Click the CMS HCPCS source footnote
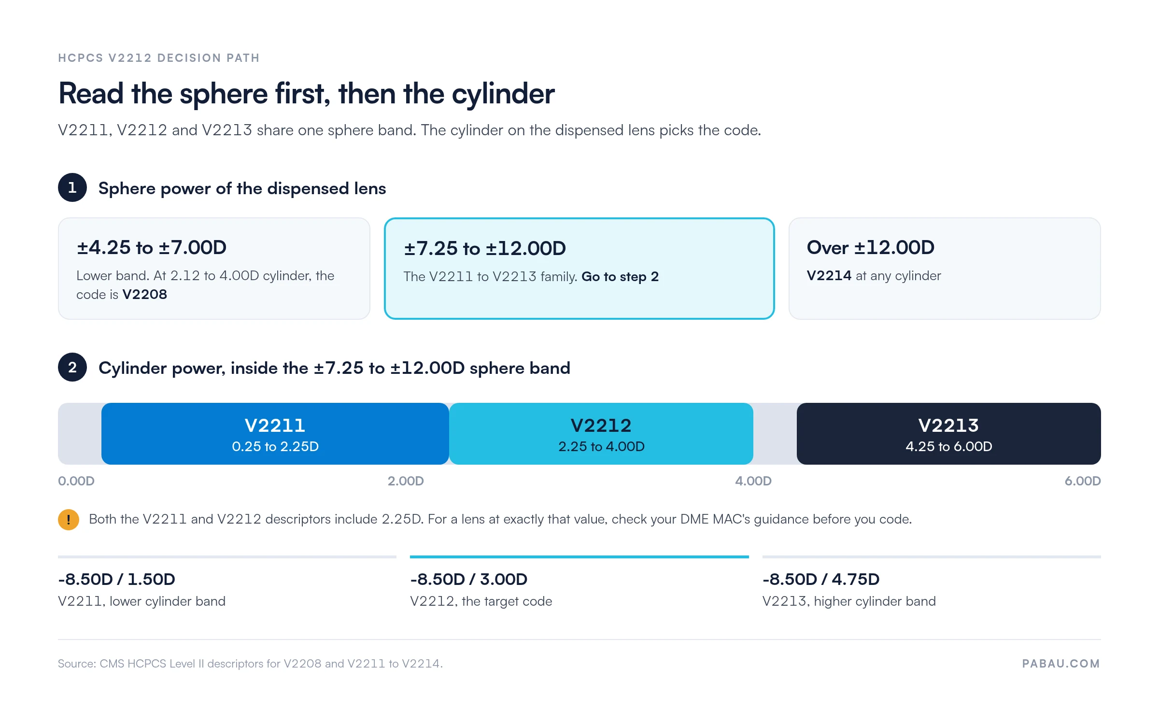This screenshot has height=711, width=1159. [x=250, y=664]
